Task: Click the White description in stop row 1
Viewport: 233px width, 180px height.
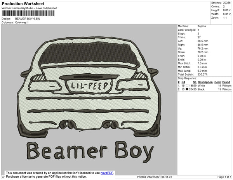Action: [201, 86]
